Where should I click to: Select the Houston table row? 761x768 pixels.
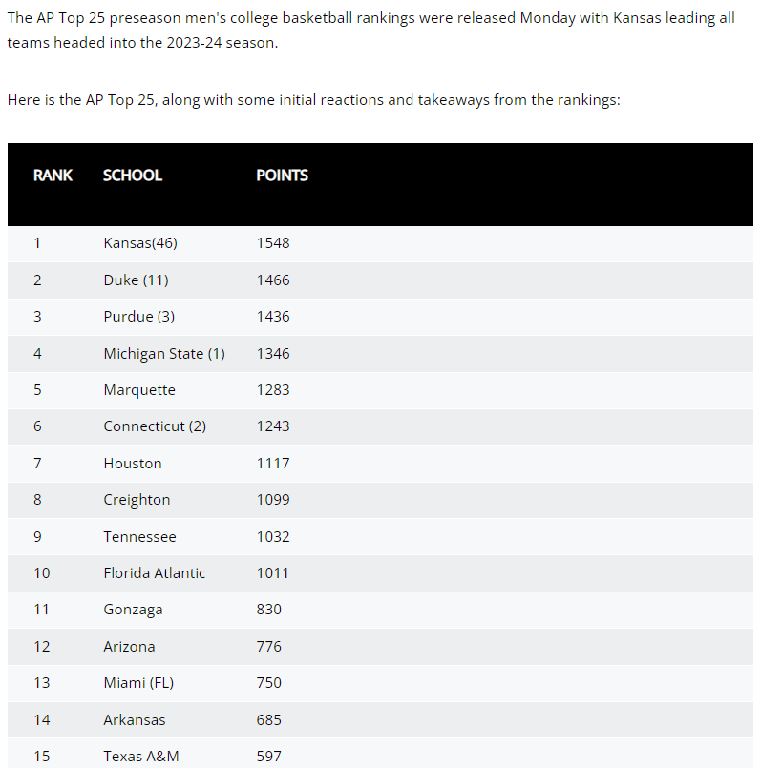380,464
